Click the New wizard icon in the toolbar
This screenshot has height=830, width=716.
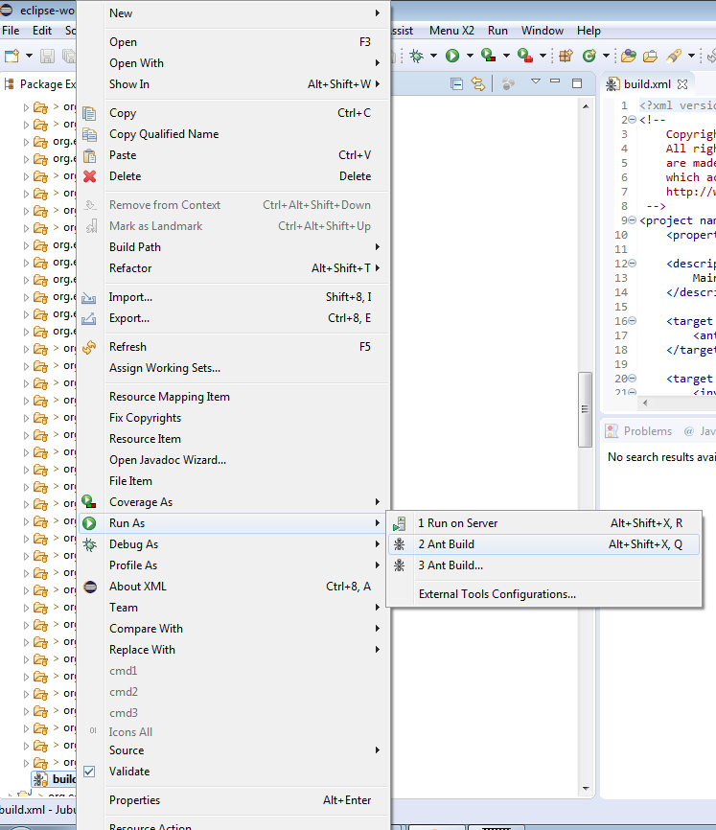pyautogui.click(x=12, y=56)
